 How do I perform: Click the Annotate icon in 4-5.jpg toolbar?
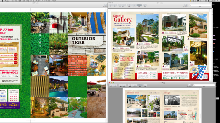click(x=145, y=5)
